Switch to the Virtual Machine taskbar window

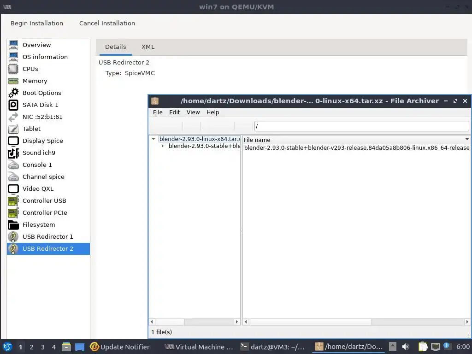tap(199, 347)
